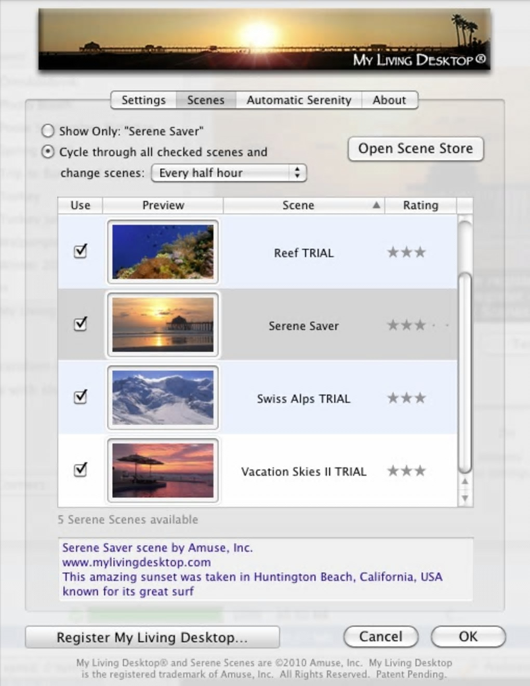The image size is (530, 686).
Task: Click the scrollbar up arrow
Action: point(465,481)
